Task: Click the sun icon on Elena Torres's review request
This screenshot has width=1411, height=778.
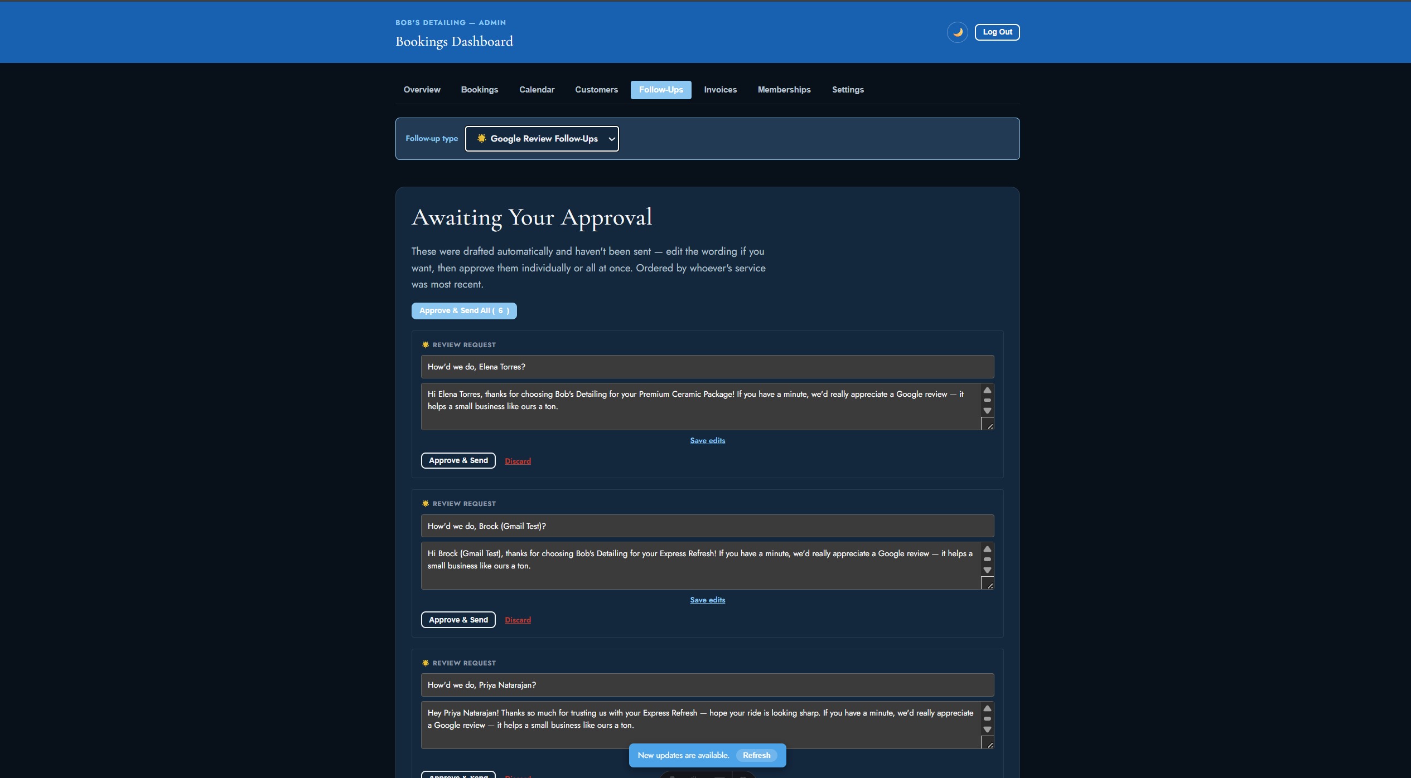Action: point(426,345)
